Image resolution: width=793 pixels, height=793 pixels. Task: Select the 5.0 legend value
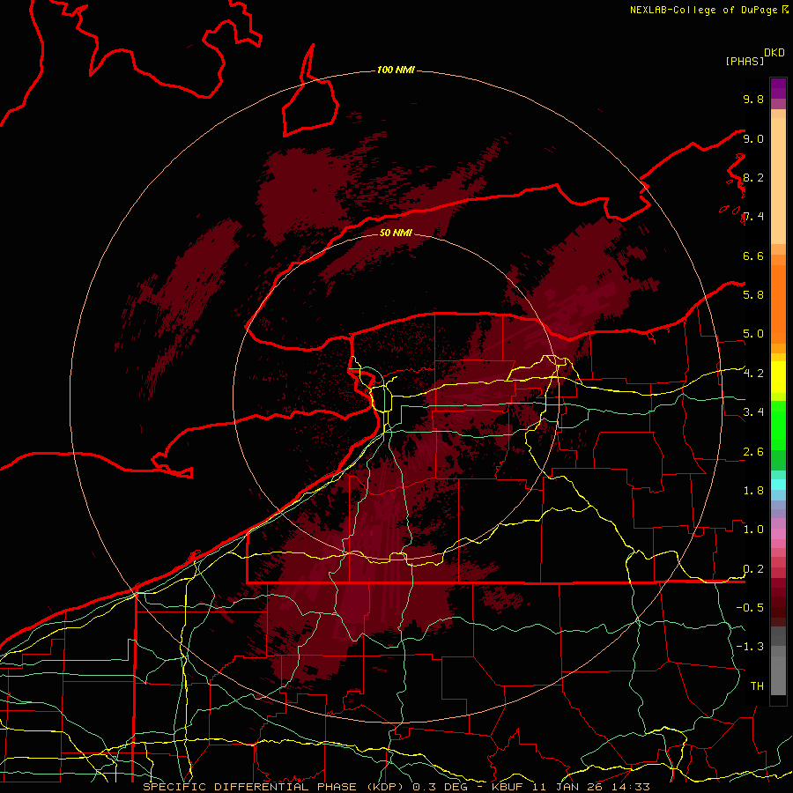753,334
